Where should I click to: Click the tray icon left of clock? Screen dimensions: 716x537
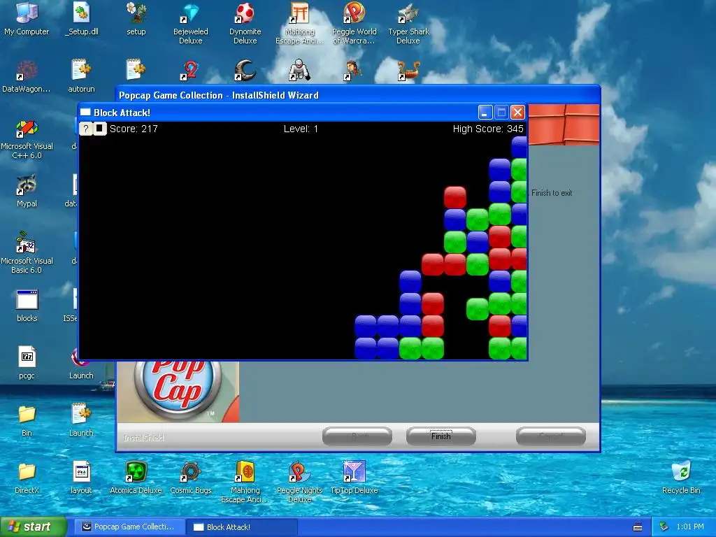coord(664,527)
